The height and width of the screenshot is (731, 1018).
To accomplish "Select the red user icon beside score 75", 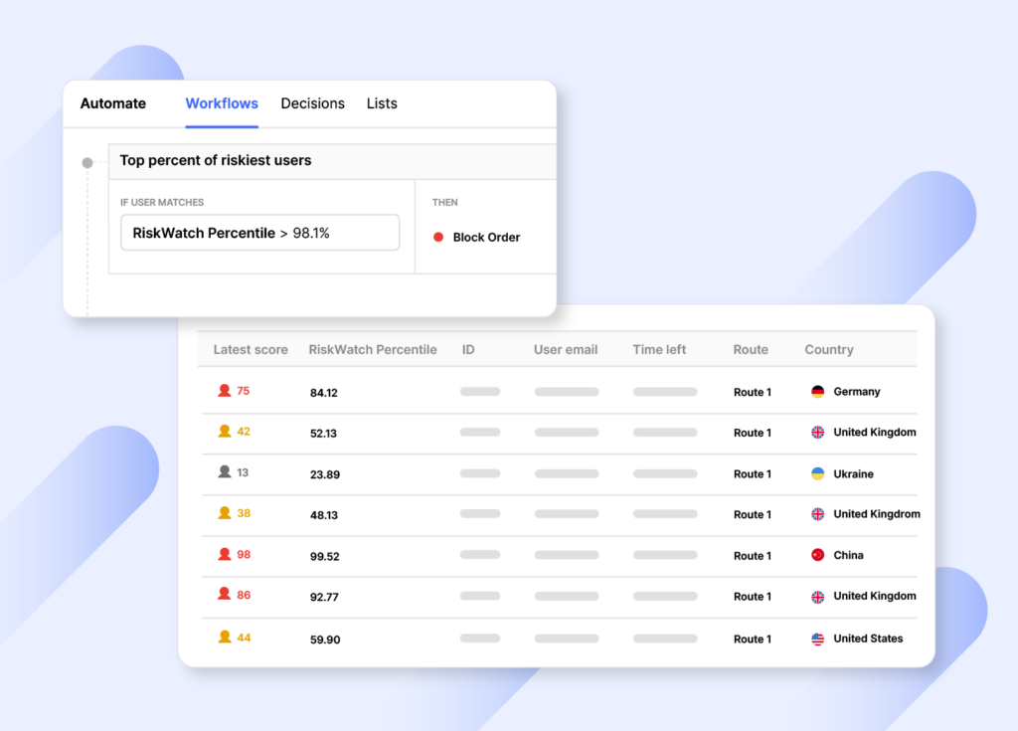I will (x=225, y=391).
